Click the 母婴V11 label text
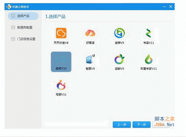The width and height of the screenshot is (186, 137). point(61,95)
